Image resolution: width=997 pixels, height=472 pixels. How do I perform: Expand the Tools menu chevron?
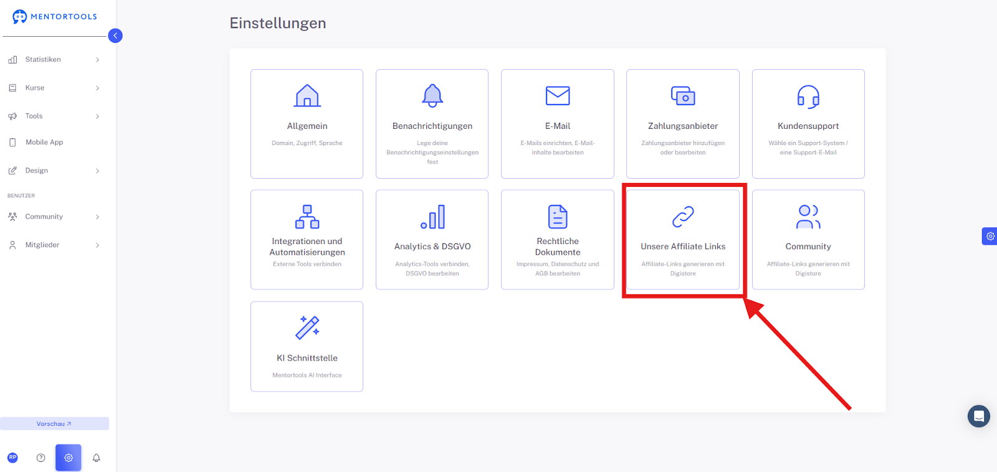tap(98, 116)
